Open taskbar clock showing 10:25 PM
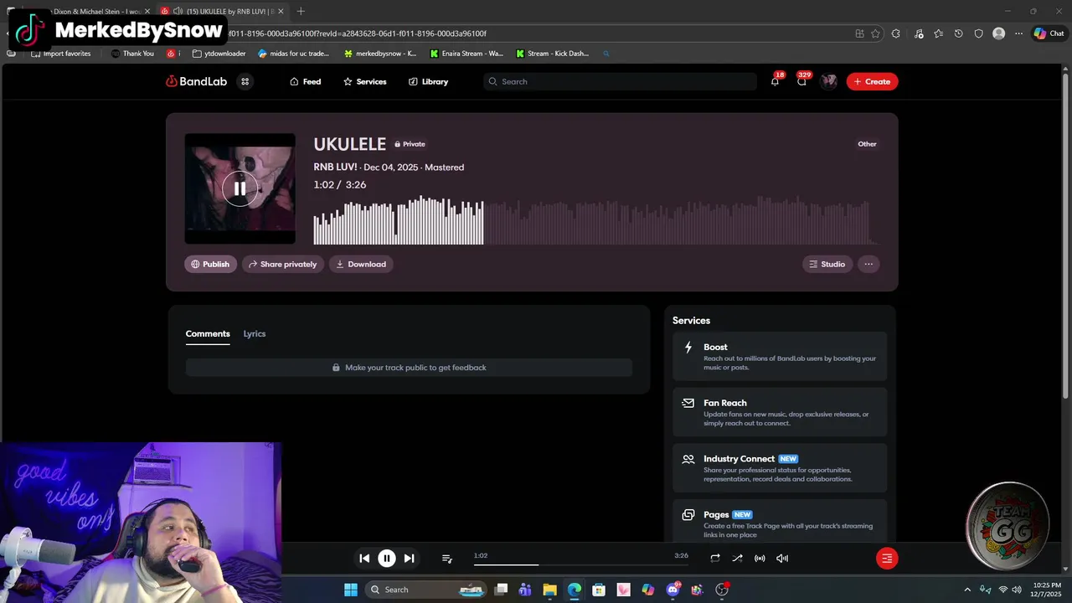 1047,590
